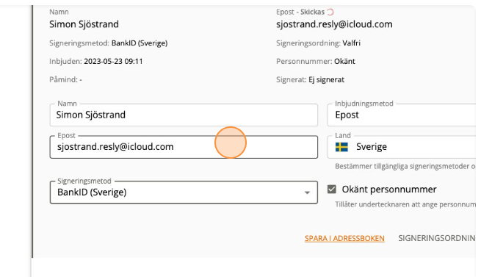Click the Signeringsmetod dropdown arrow

(307, 193)
